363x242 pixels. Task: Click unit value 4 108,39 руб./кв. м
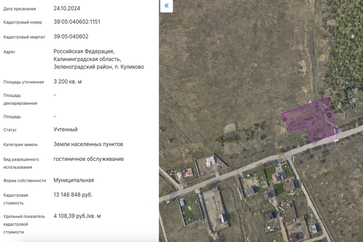coord(77,216)
